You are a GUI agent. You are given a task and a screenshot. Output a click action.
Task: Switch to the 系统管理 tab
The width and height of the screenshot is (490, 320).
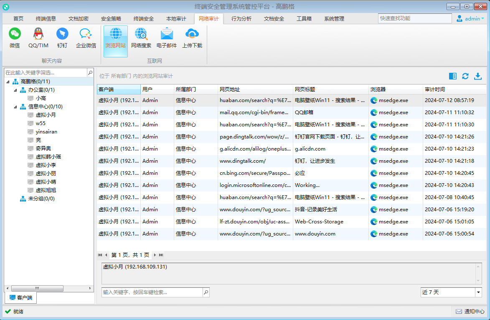point(334,19)
